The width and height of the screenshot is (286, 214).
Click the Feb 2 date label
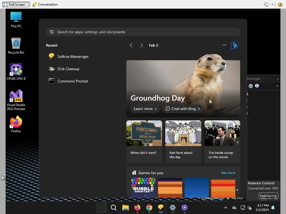click(x=153, y=45)
